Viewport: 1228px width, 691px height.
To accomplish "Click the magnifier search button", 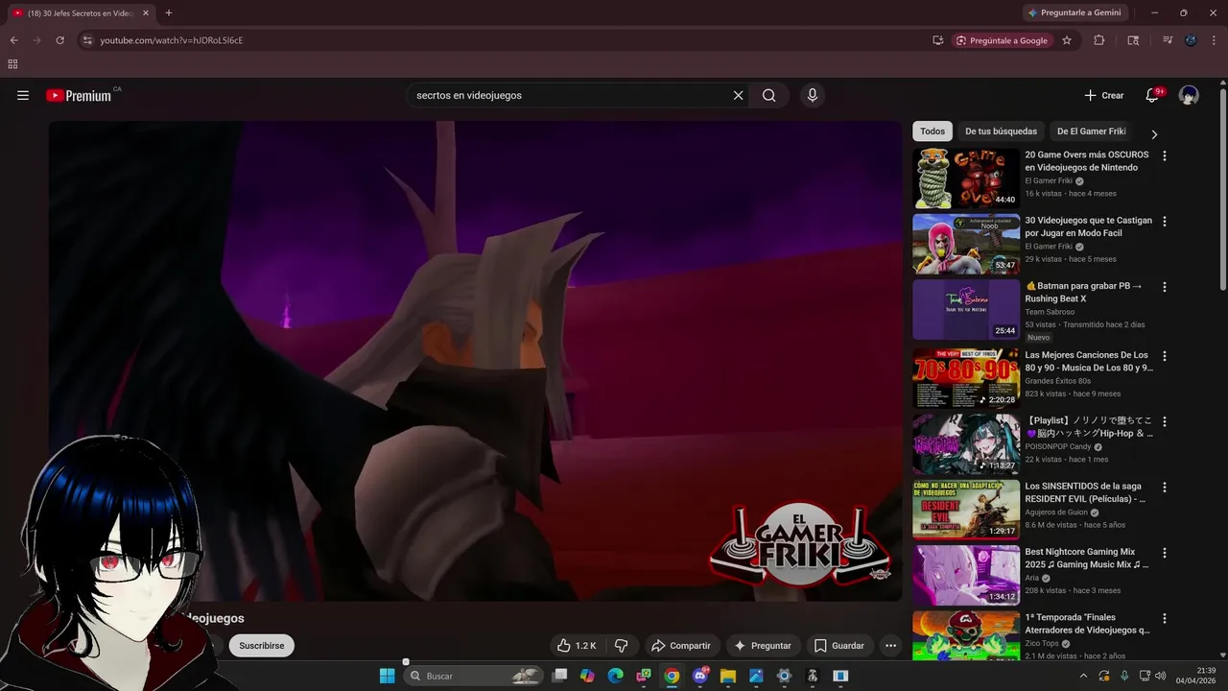I will click(769, 95).
